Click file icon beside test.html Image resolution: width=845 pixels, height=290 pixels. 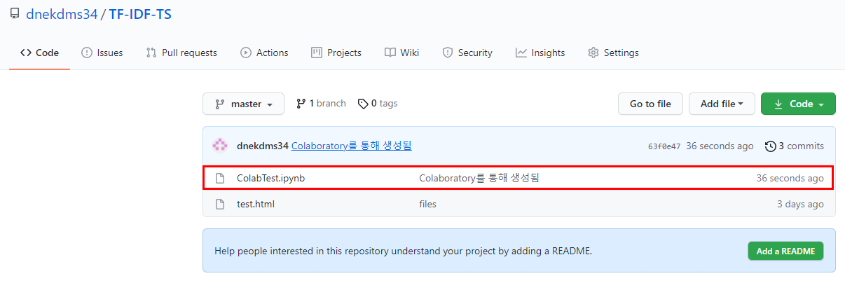coord(220,204)
